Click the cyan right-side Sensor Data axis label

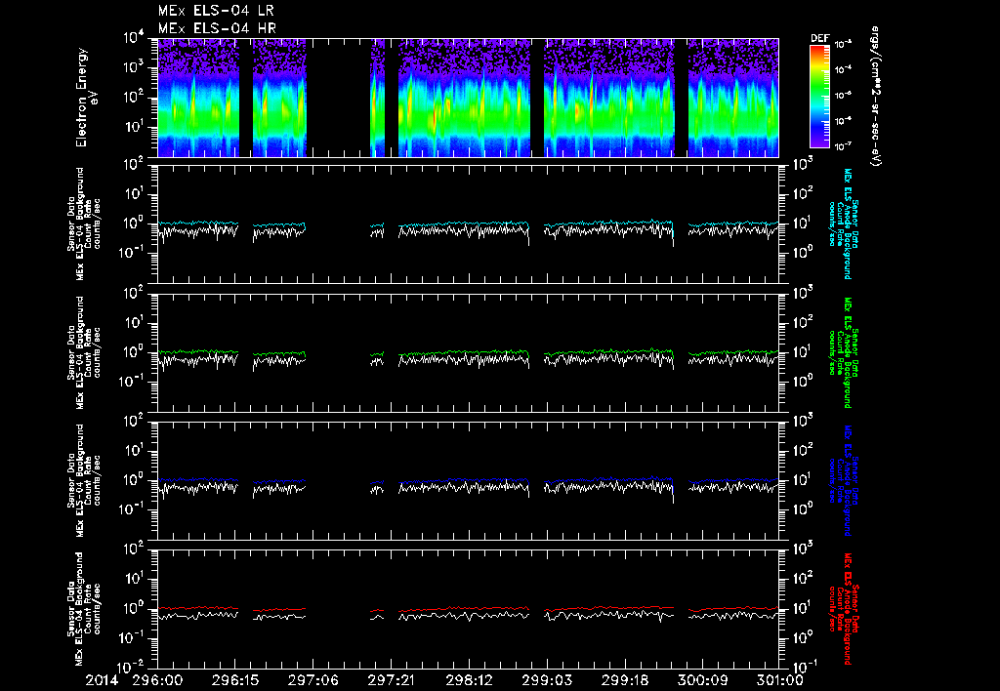(x=843, y=224)
